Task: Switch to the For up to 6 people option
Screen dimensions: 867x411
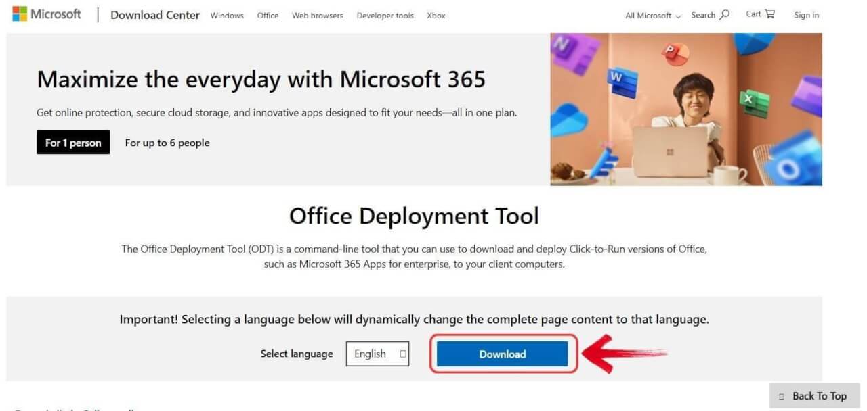Action: click(167, 143)
